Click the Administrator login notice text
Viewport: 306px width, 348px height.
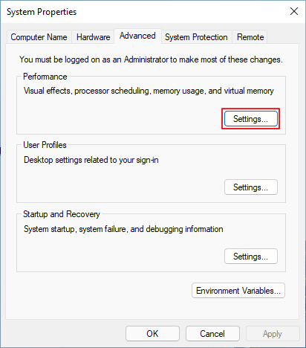[151, 59]
